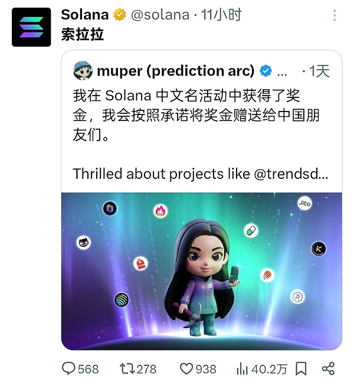
Task: Click the quoted tweet's 1天 timestamp
Action: 319,71
